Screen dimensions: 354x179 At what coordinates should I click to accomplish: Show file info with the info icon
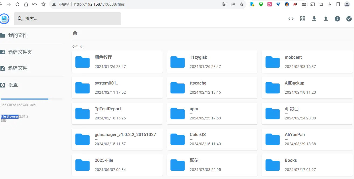pos(337,19)
